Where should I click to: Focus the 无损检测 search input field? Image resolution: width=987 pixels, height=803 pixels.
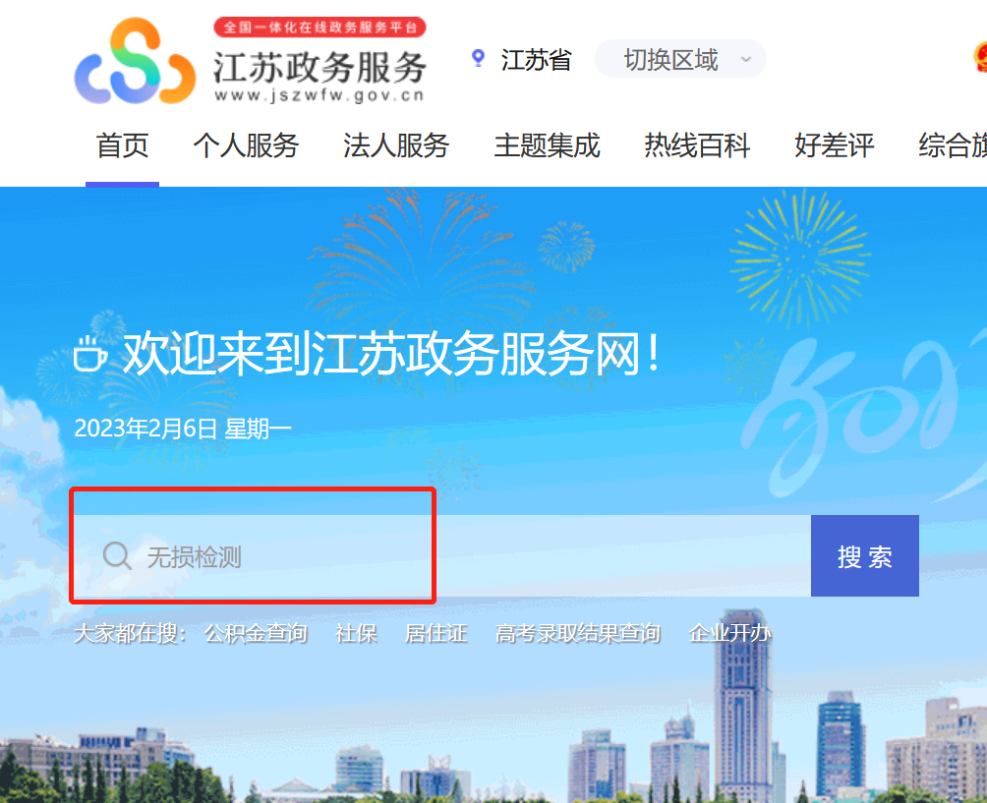[x=441, y=555]
